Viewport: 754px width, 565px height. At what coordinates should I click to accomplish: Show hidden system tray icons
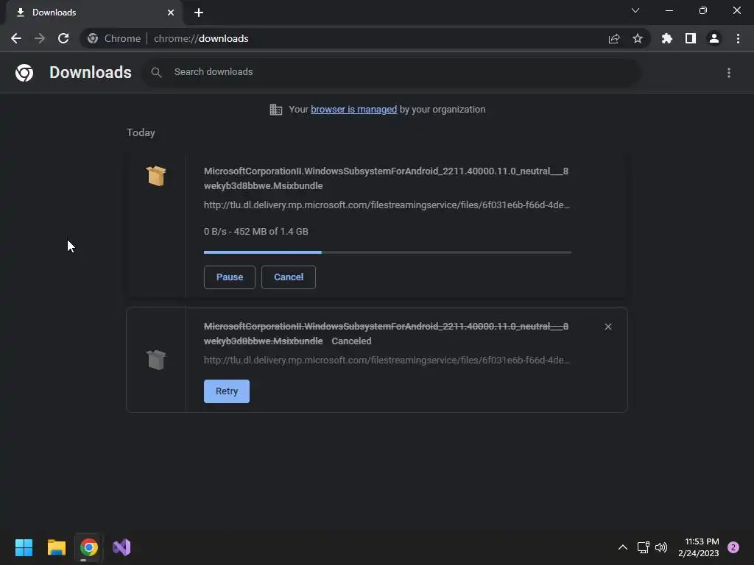point(622,547)
